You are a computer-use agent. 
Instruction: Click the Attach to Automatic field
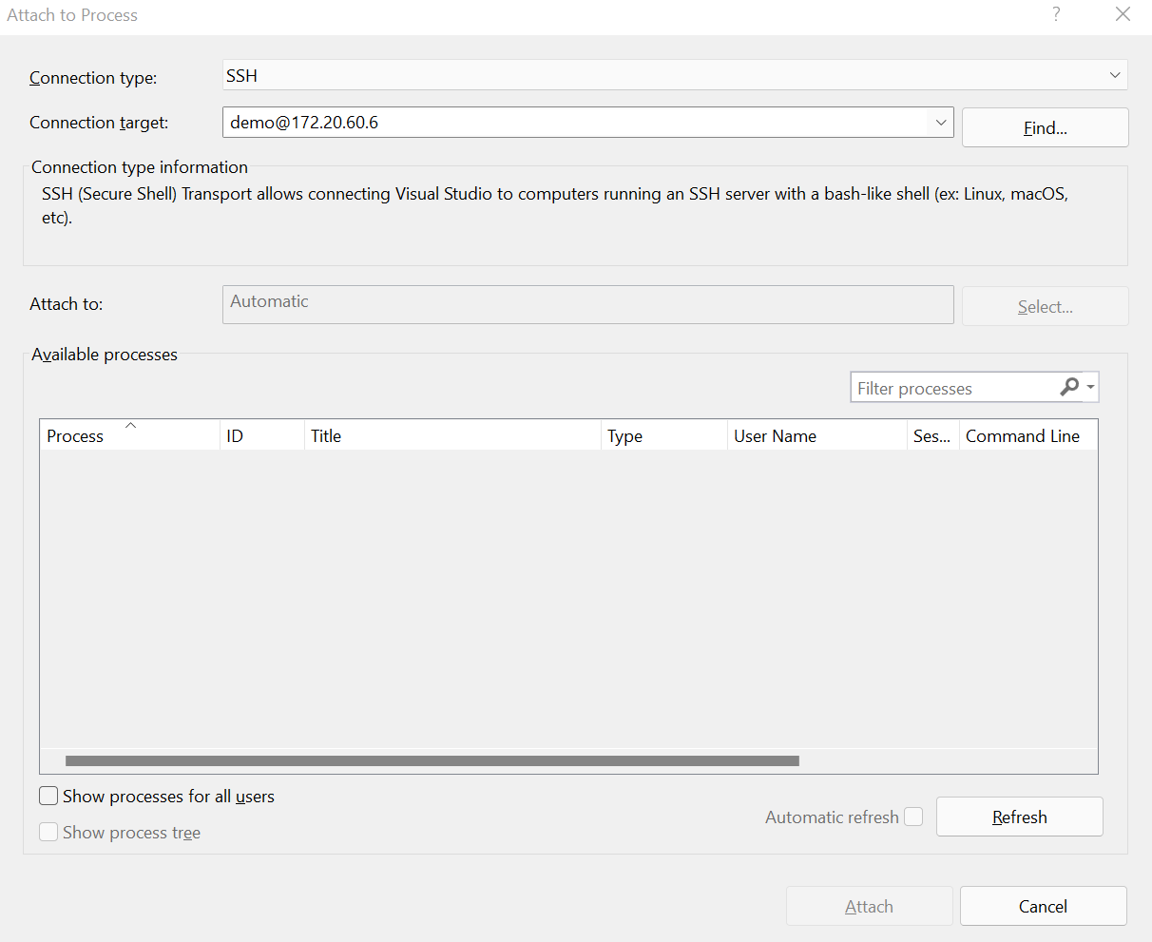point(587,304)
